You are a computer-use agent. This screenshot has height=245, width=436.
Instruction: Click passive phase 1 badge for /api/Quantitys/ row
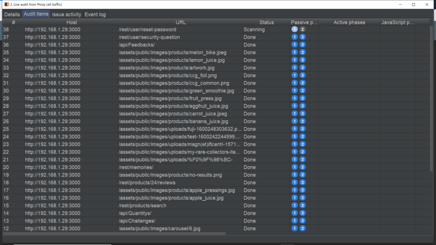tap(294, 213)
